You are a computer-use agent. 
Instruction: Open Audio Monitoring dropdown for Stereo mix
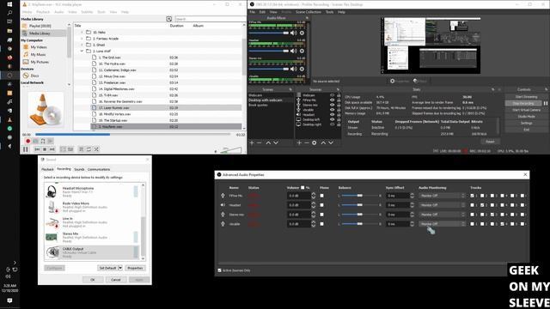pyautogui.click(x=442, y=215)
